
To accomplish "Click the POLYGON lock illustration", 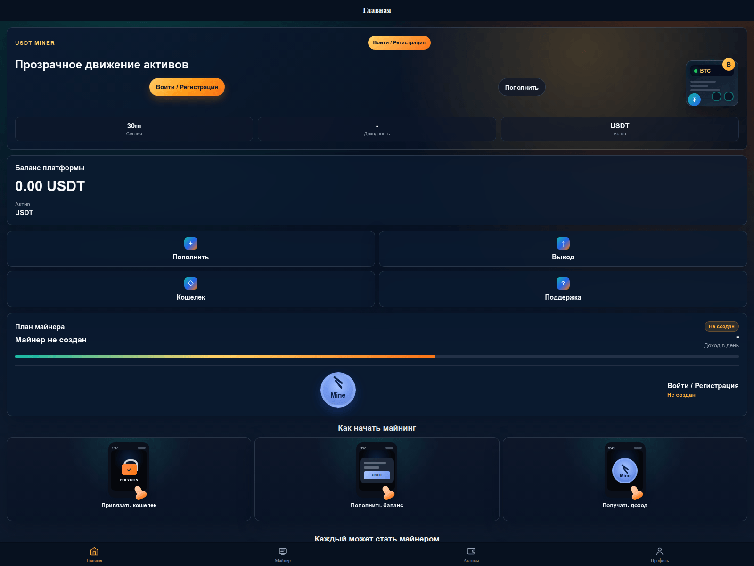I will [129, 470].
